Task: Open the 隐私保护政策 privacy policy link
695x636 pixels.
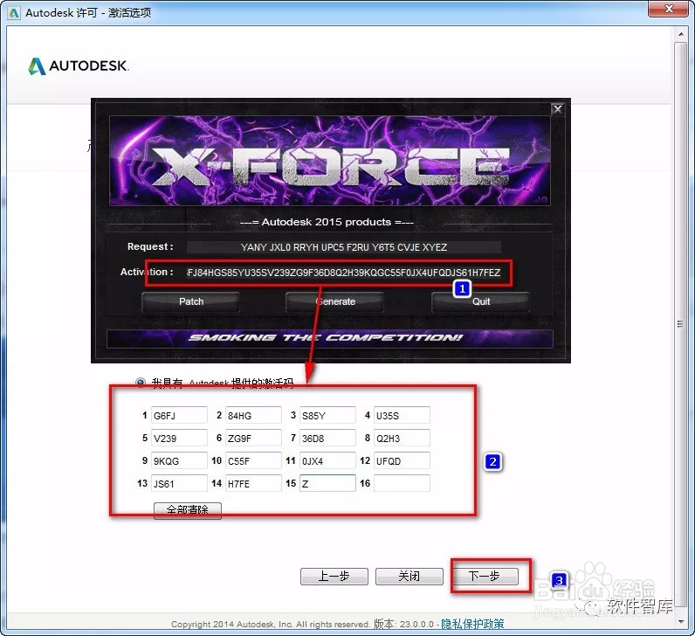Action: [472, 624]
